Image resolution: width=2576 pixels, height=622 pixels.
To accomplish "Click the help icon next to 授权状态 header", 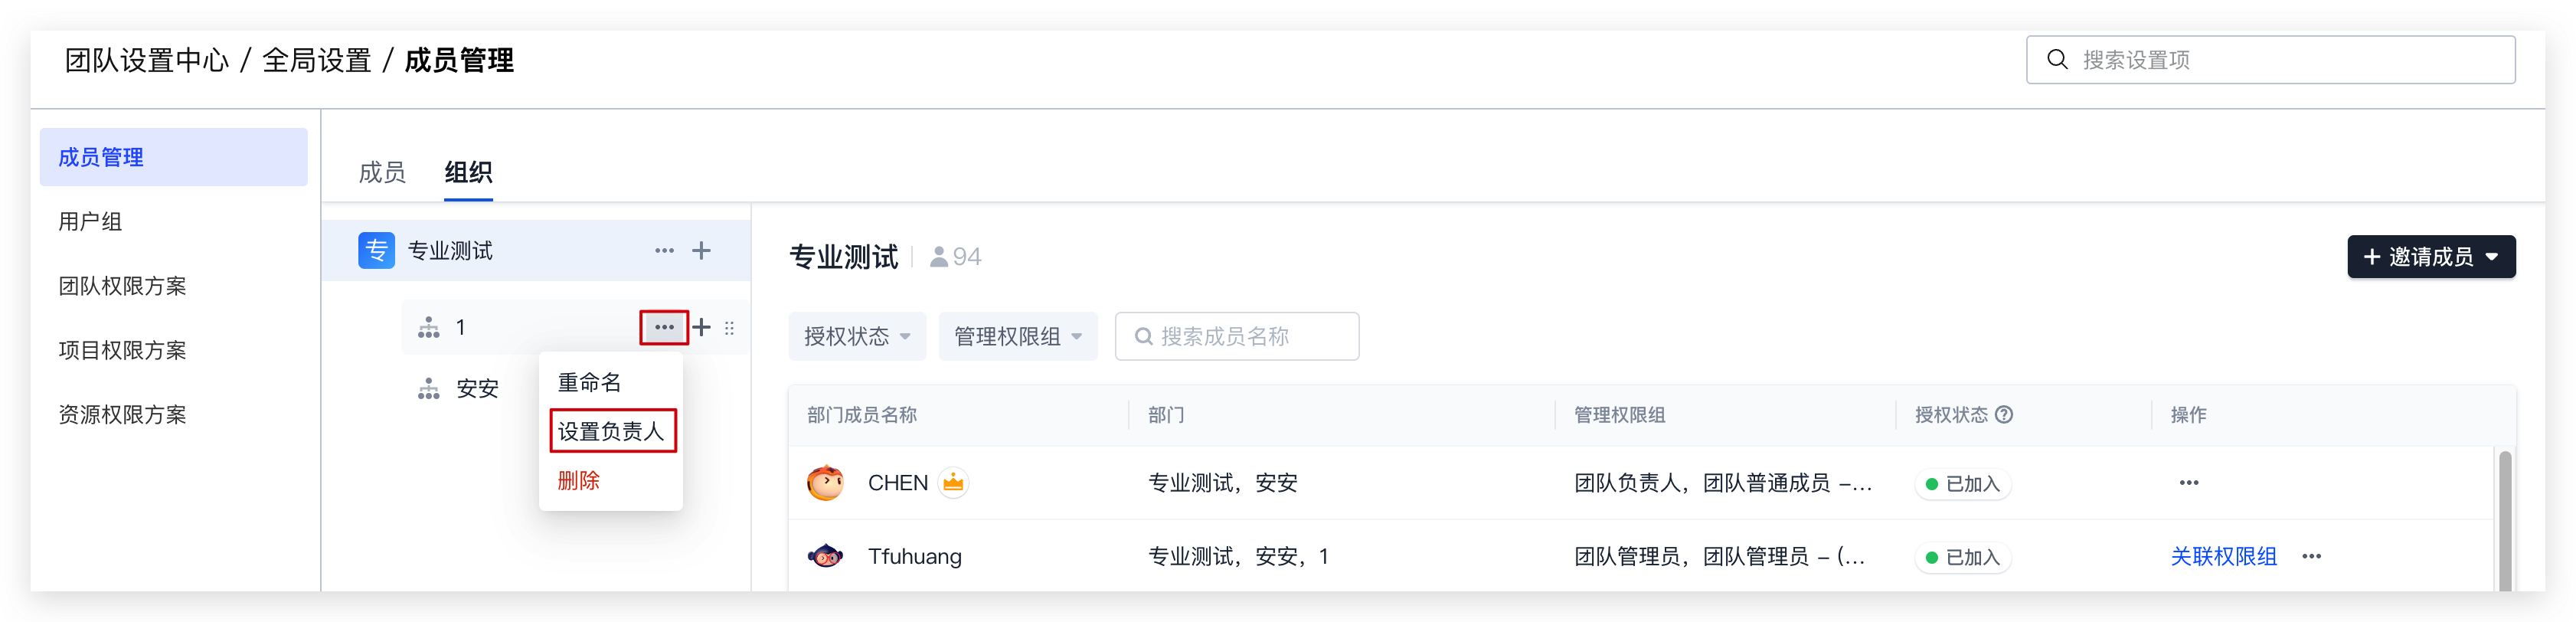I will (x=2004, y=415).
